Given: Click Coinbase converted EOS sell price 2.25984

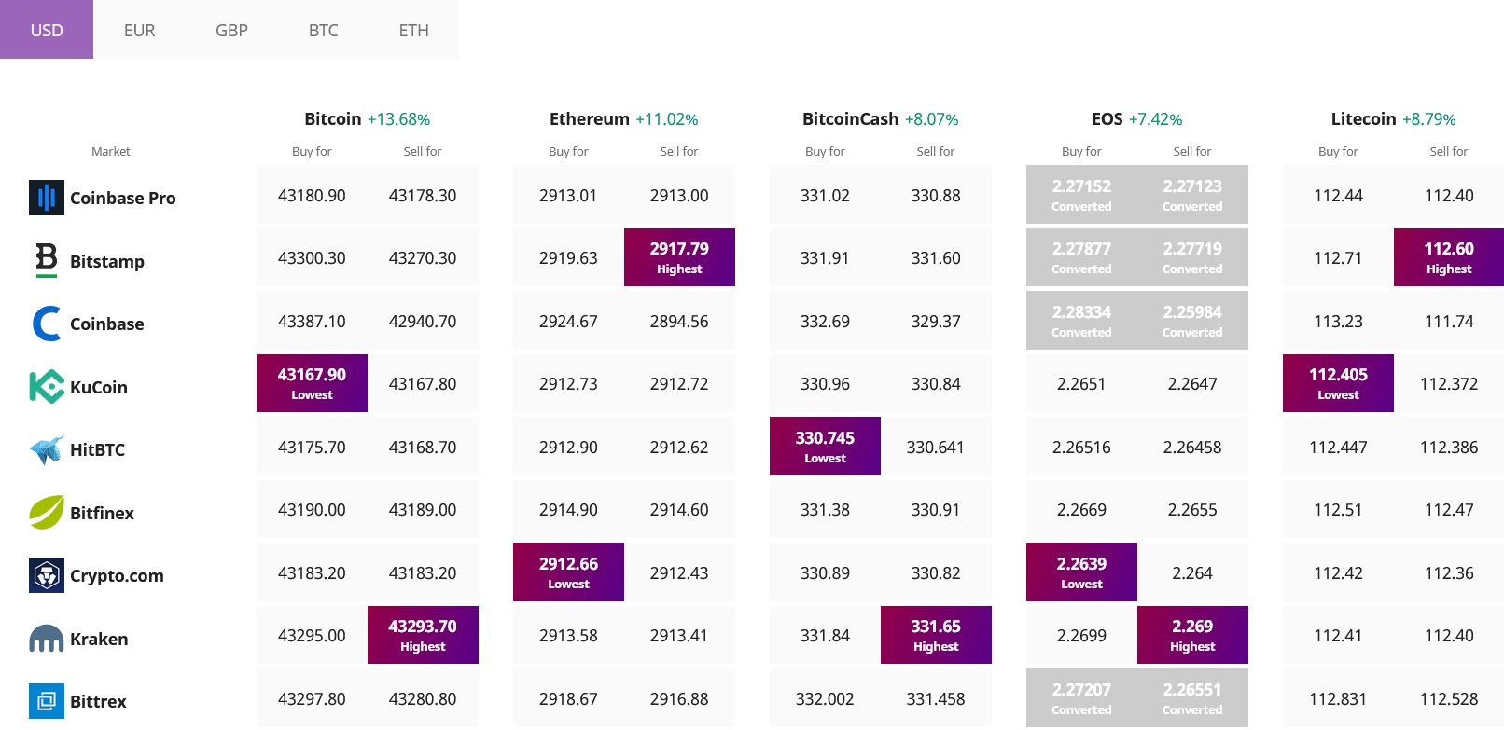Looking at the screenshot, I should point(1192,321).
